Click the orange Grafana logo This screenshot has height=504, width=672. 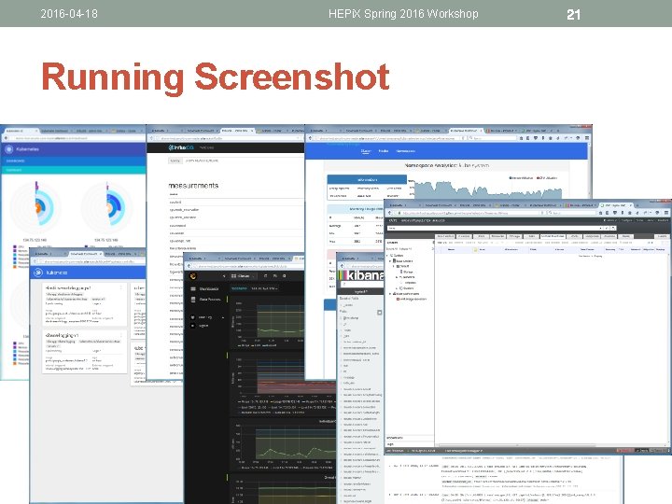point(193,276)
